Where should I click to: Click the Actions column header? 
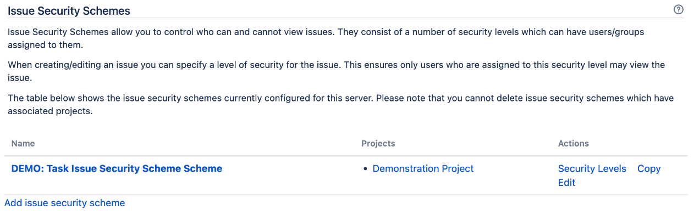[574, 143]
